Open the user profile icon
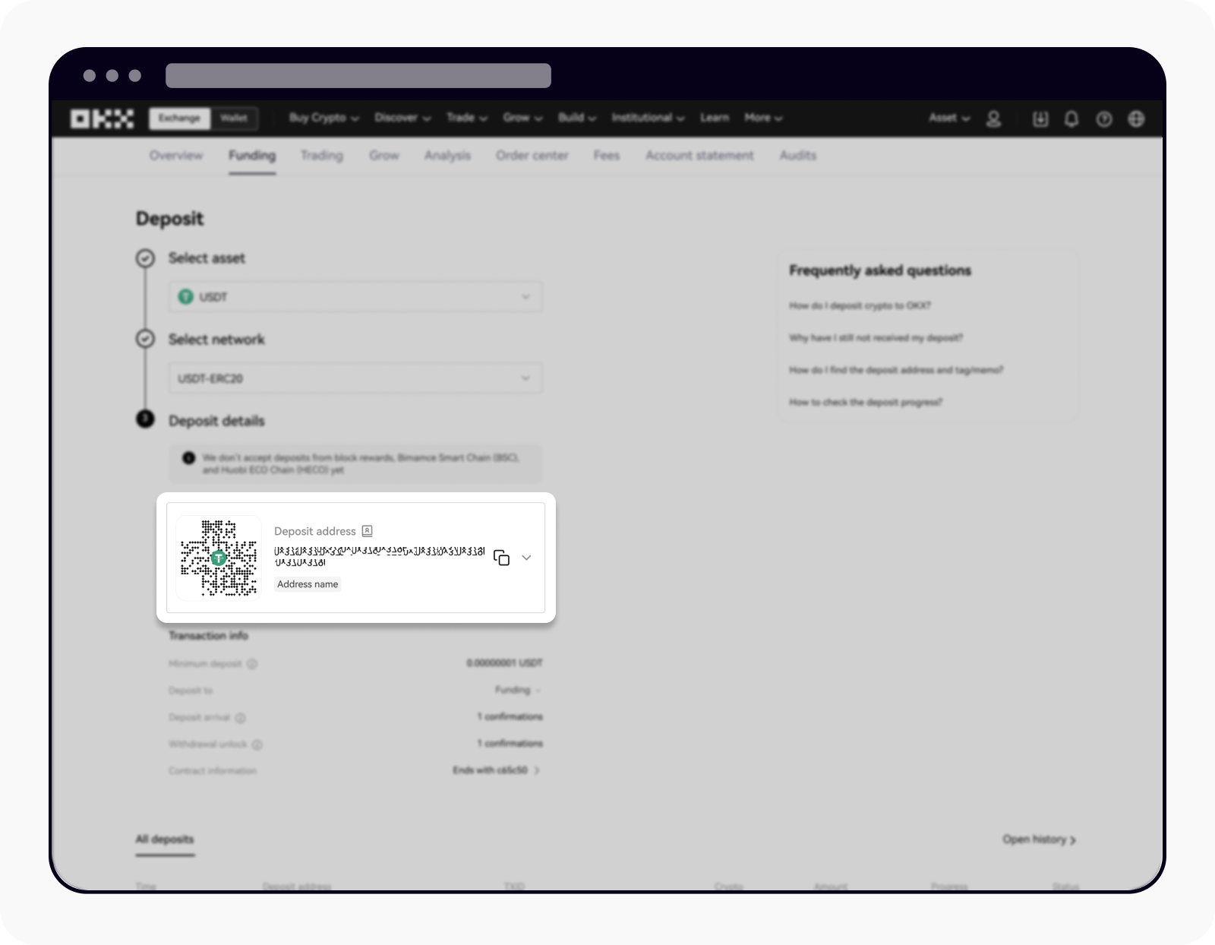1215x945 pixels. 993,119
